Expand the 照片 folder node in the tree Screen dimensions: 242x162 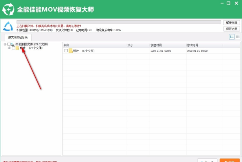coord(9,48)
